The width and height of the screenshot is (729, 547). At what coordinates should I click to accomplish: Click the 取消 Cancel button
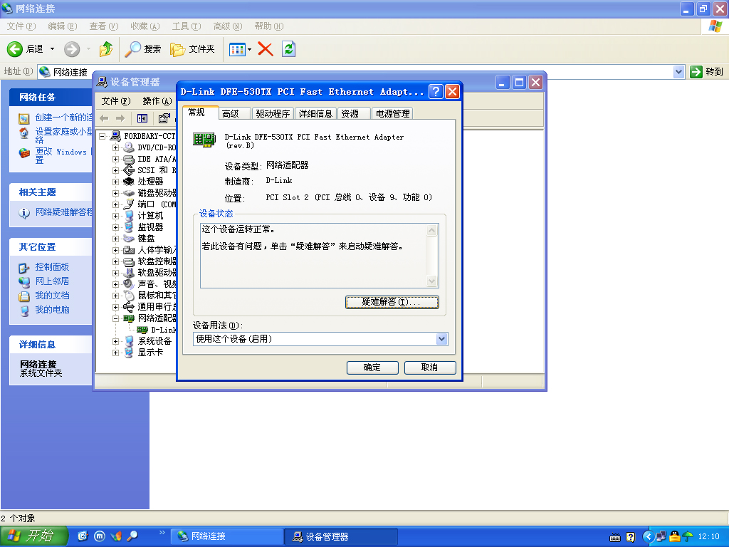coord(430,368)
